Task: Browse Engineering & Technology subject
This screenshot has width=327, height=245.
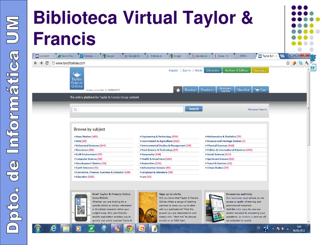Action: tap(160, 137)
